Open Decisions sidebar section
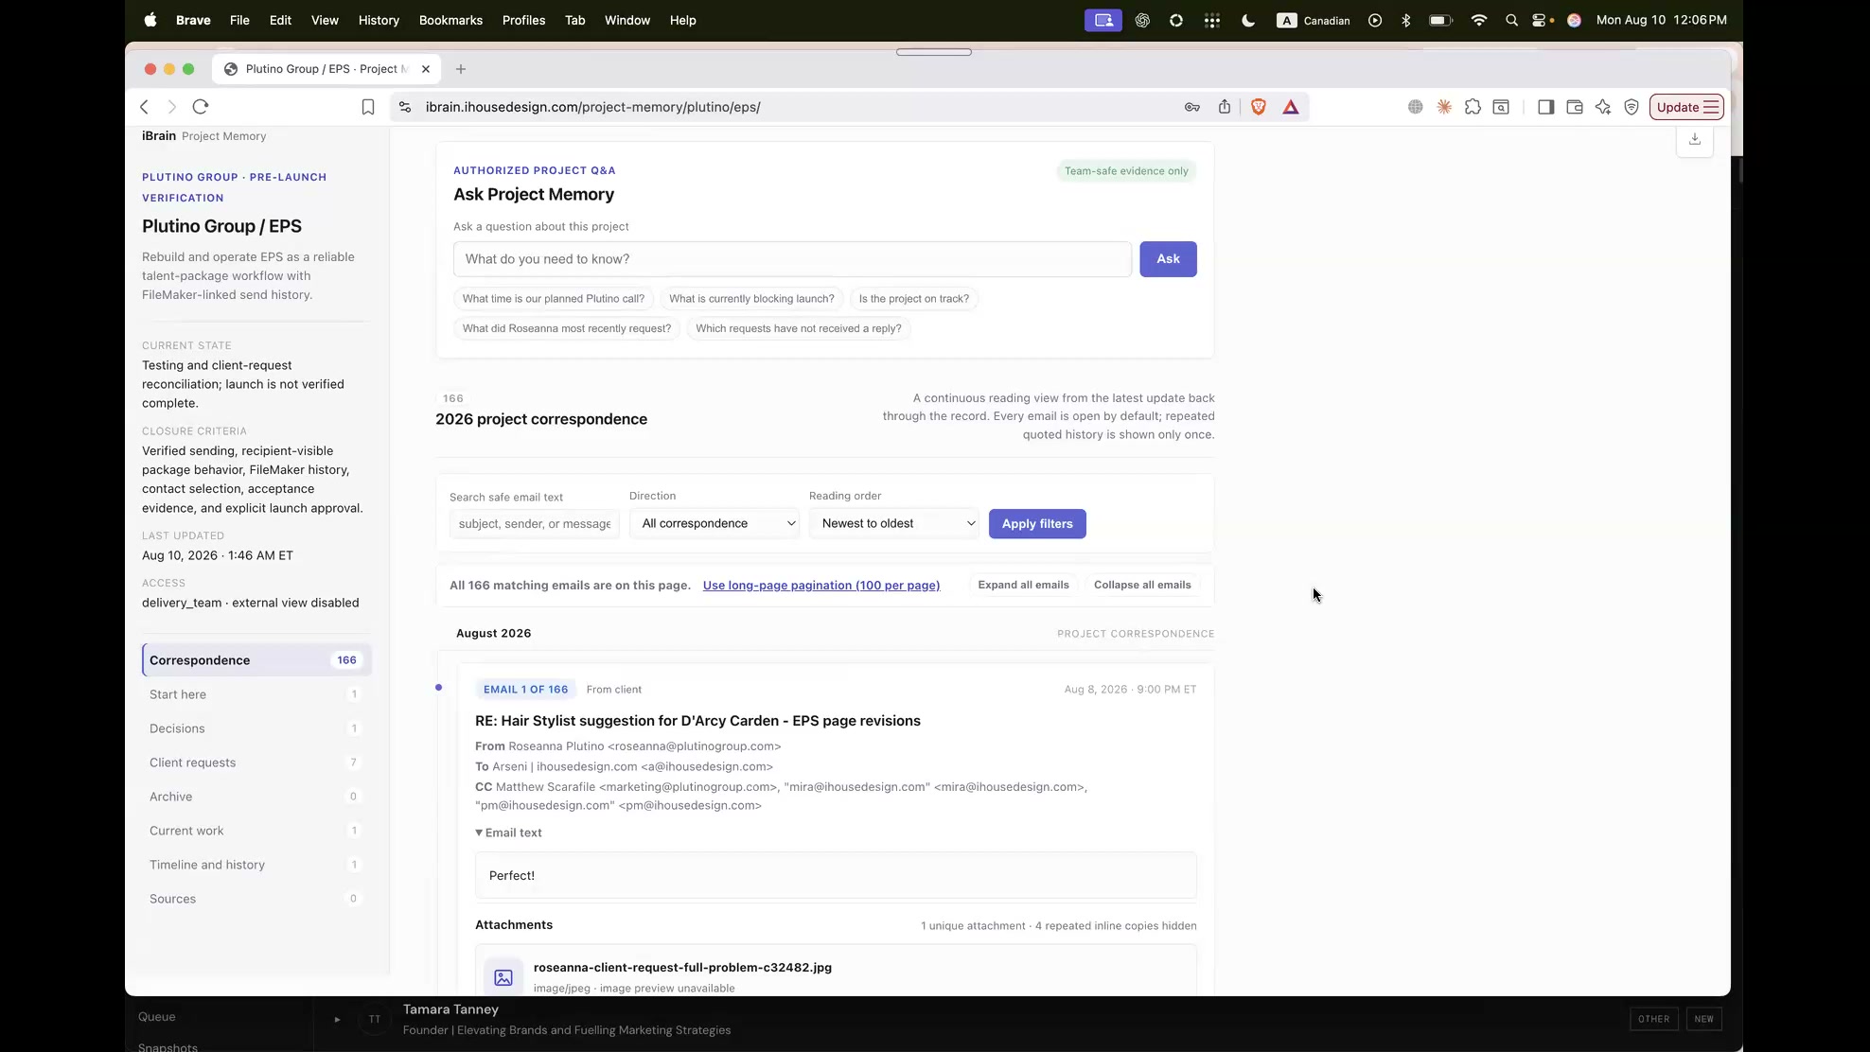 (x=256, y=728)
